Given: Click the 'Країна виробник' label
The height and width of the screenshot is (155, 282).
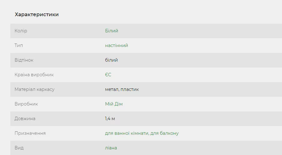Looking at the screenshot, I should pyautogui.click(x=34, y=75).
